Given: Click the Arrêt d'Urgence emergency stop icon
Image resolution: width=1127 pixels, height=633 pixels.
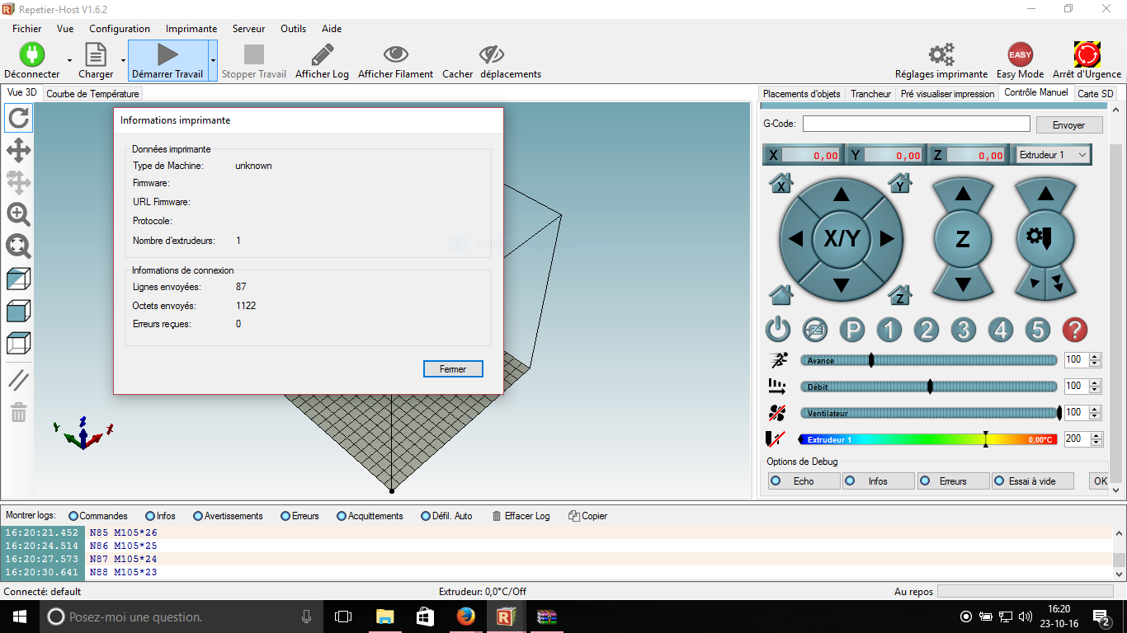Looking at the screenshot, I should (x=1087, y=55).
